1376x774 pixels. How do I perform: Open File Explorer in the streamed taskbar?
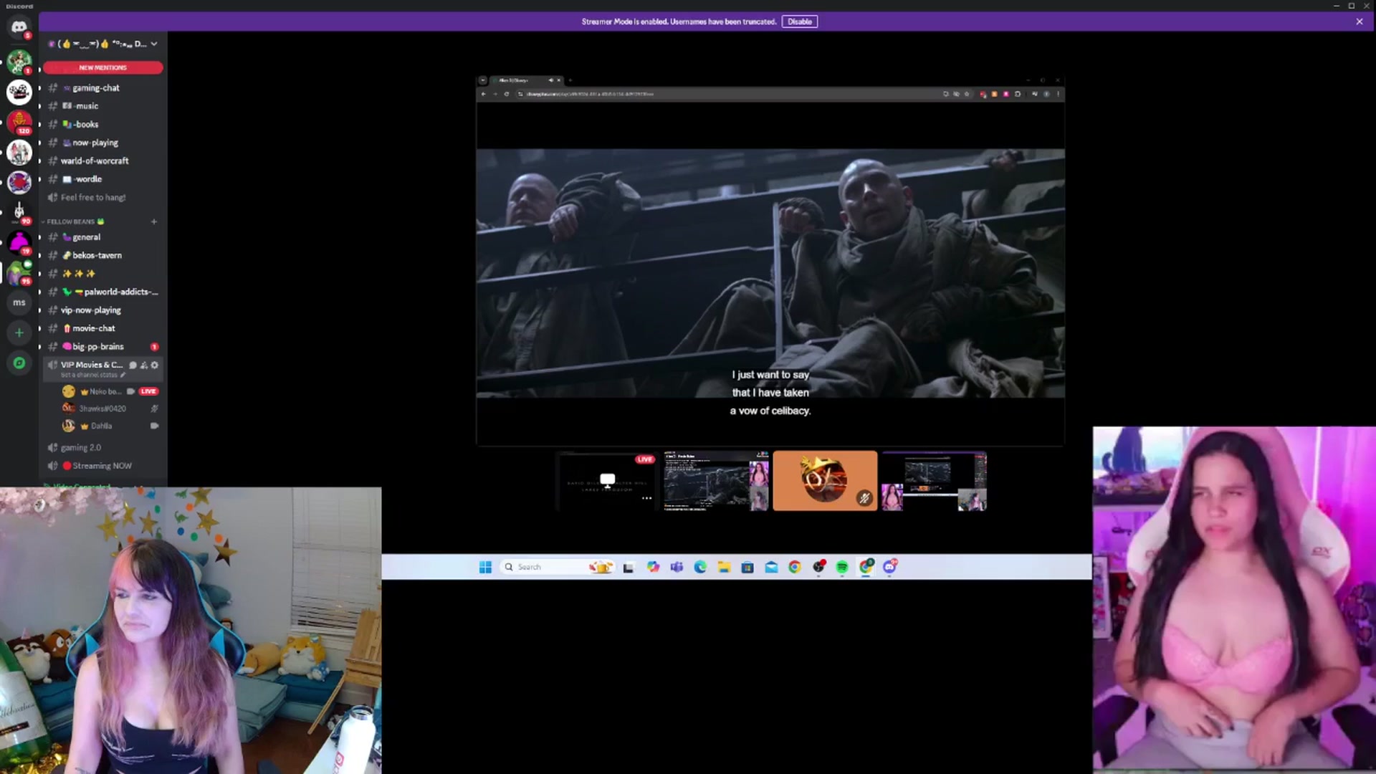[x=724, y=567]
